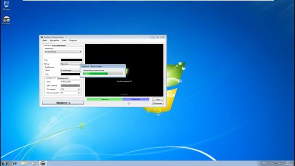The width and height of the screenshot is (295, 166).
Task: Open the Помощь menu
Action: (x=73, y=41)
